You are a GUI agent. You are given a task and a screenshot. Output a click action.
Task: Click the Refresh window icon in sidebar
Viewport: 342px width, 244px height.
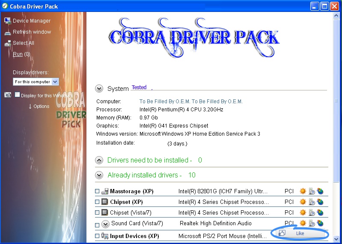[x=7, y=33]
